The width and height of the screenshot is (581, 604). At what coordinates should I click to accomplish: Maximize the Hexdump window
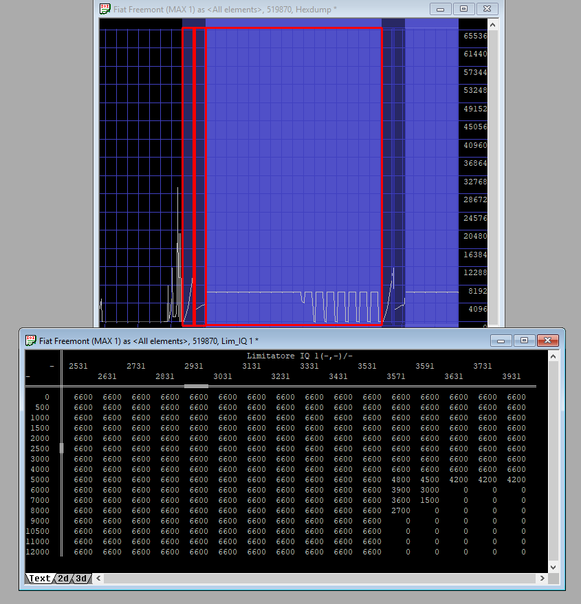point(463,9)
